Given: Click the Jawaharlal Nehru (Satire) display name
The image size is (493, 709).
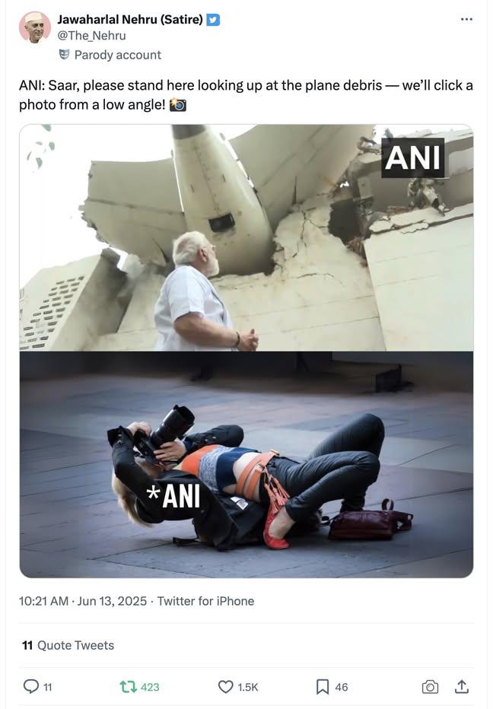Looking at the screenshot, I should (130, 19).
